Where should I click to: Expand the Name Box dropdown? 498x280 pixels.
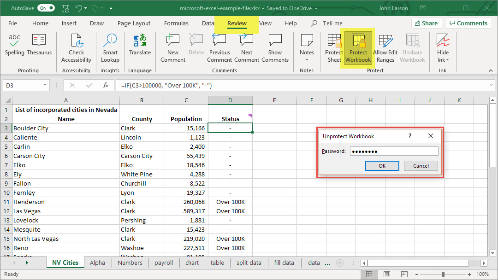pos(45,85)
